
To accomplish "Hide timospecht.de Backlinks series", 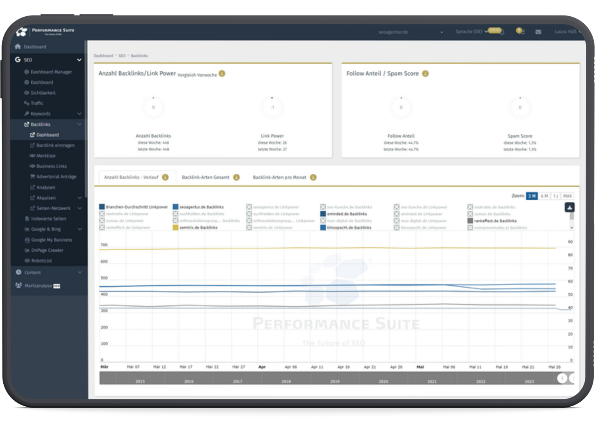I will point(346,228).
